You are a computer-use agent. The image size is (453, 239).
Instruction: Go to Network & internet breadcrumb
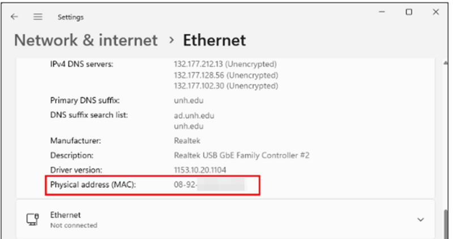[x=86, y=40]
